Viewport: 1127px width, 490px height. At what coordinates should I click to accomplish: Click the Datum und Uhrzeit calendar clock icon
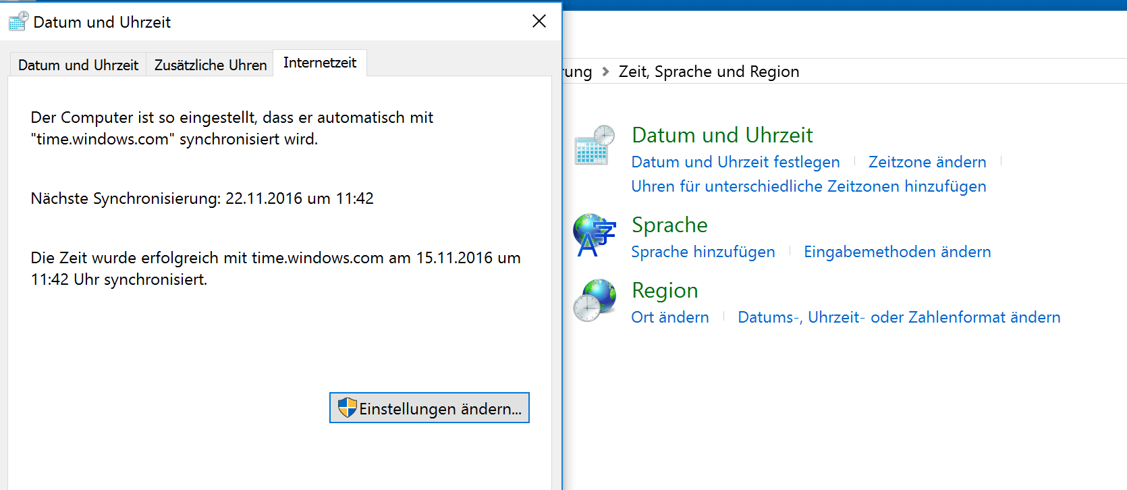click(x=595, y=145)
